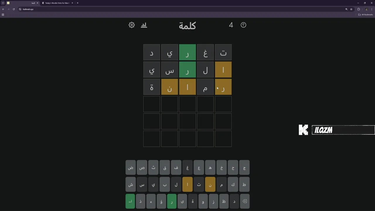Open the zoom magnifier in address bar

coord(346,9)
